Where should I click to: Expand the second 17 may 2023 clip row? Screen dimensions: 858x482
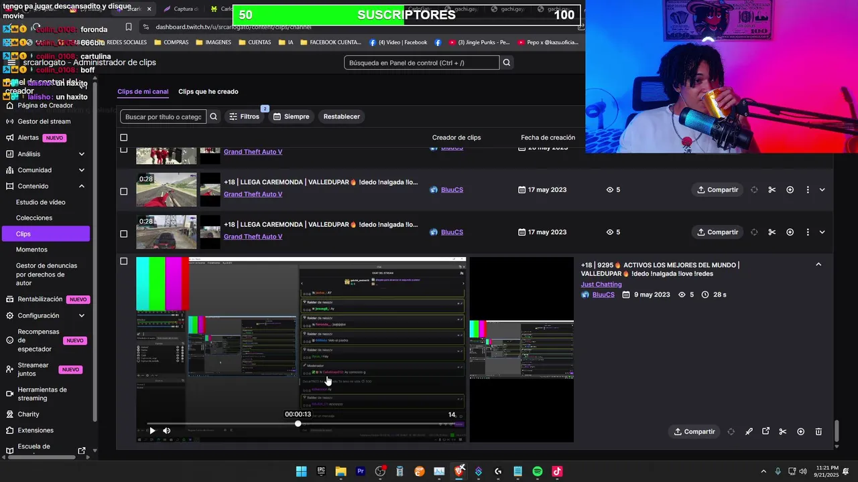822,232
